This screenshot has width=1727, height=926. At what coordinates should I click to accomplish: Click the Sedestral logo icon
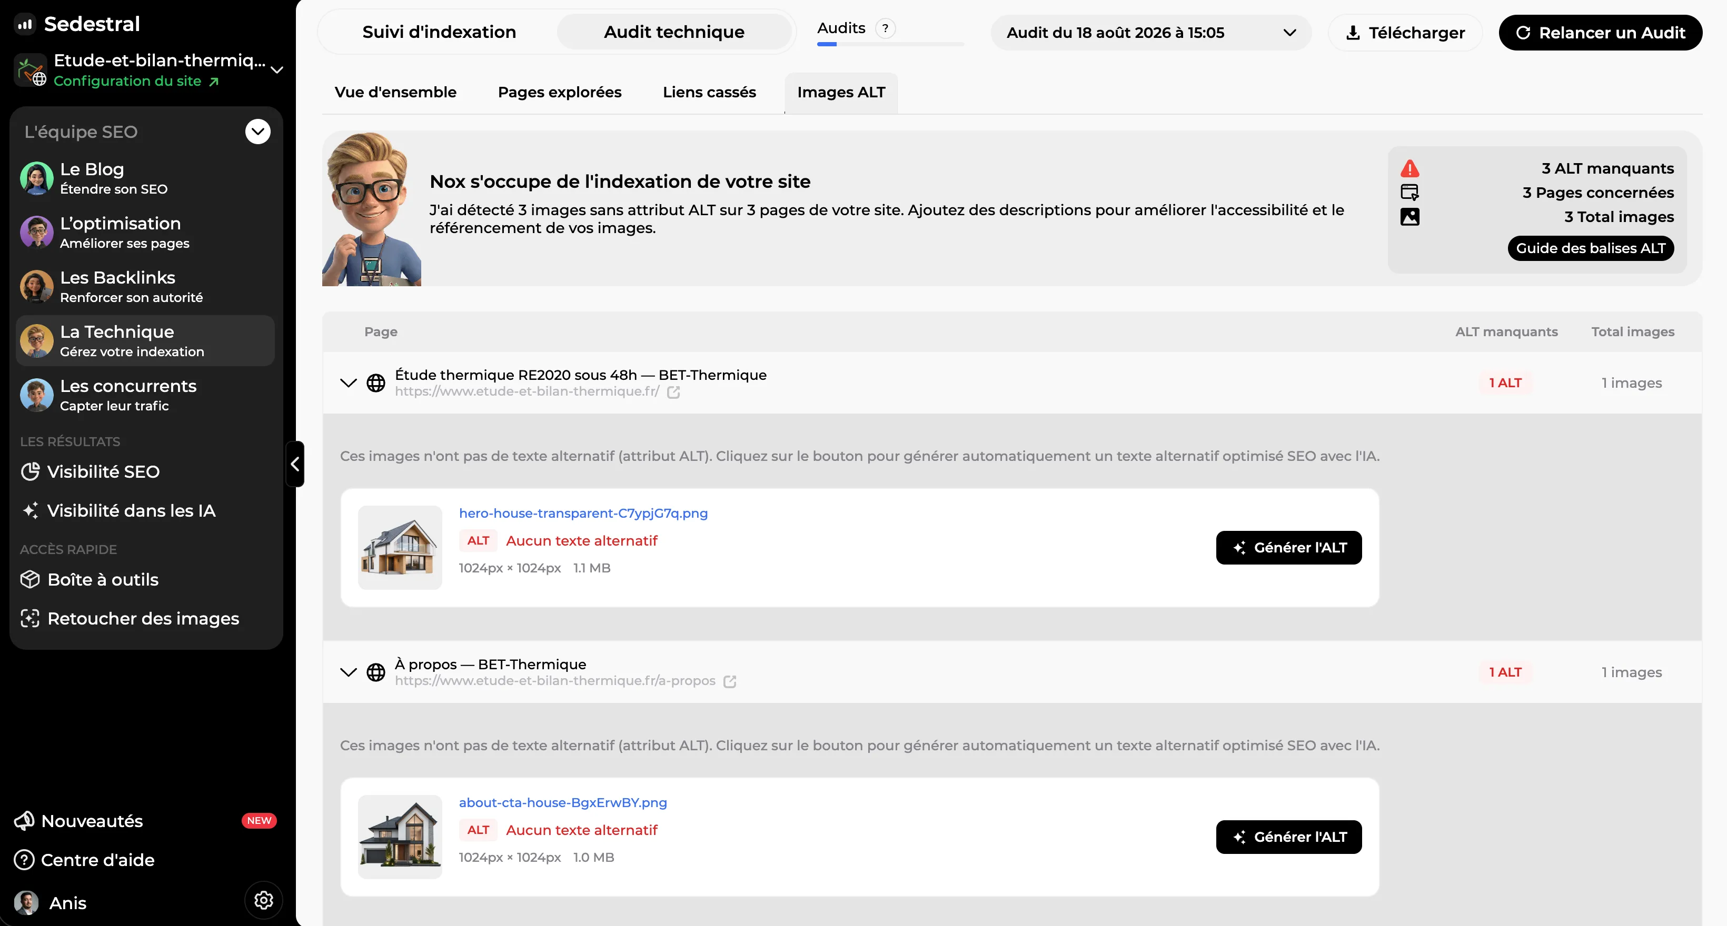tap(25, 24)
